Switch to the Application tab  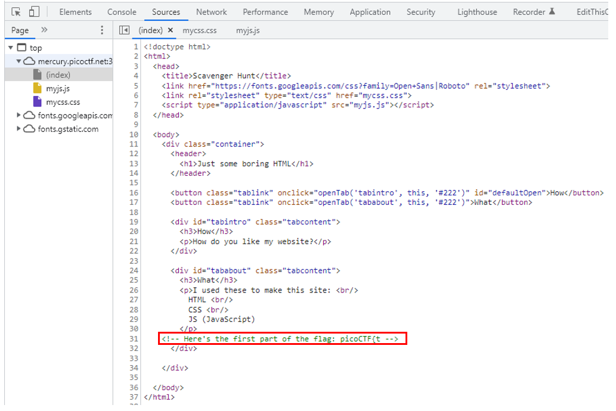click(370, 12)
